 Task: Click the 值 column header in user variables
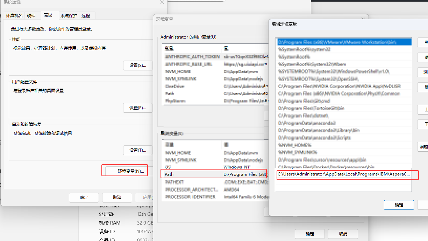[245, 48]
